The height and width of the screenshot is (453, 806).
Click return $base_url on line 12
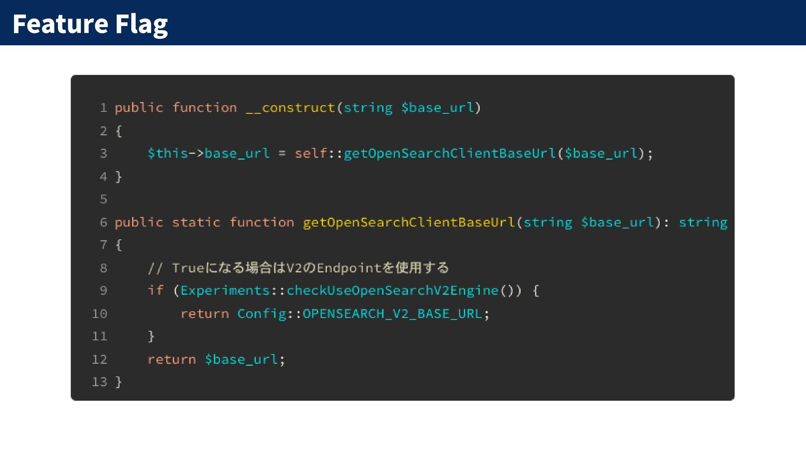click(216, 359)
